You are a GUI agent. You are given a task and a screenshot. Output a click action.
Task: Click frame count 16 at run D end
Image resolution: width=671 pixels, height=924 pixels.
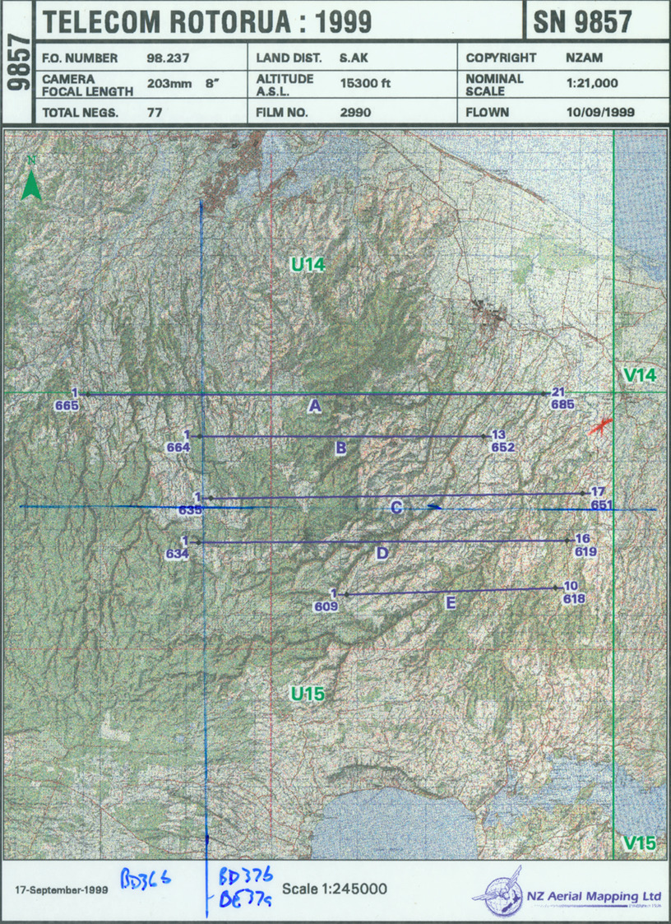(583, 539)
